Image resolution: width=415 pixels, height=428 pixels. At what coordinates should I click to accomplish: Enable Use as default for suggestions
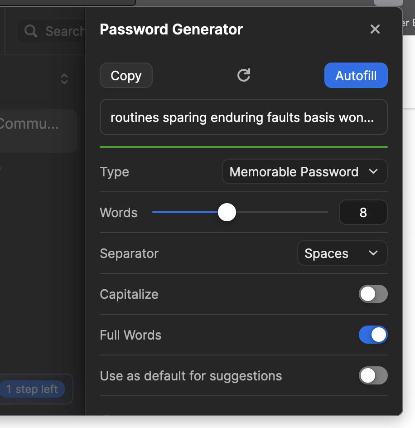373,375
